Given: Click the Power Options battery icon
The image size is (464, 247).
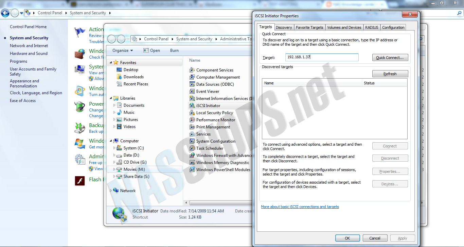Looking at the screenshot, I should pos(80,107).
